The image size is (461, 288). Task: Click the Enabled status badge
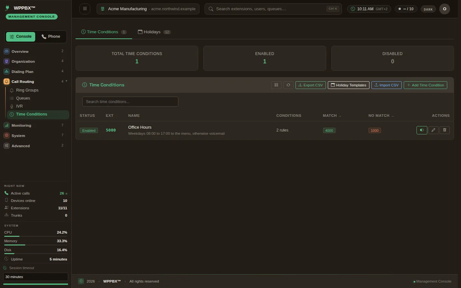tap(89, 131)
